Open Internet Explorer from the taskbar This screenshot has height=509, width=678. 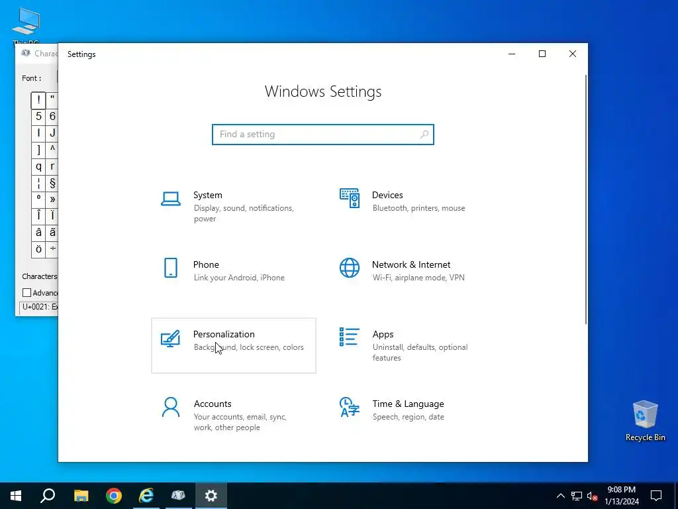tap(146, 496)
